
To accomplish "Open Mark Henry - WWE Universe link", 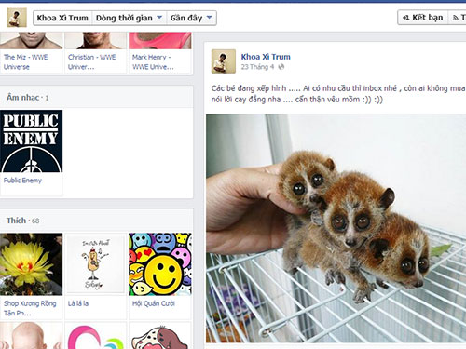I will (x=153, y=61).
